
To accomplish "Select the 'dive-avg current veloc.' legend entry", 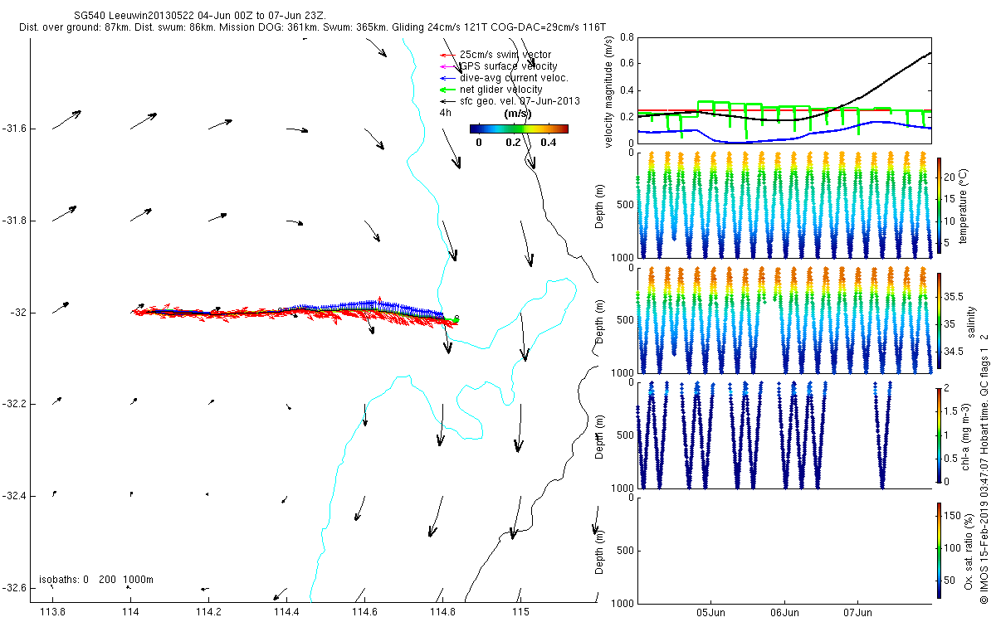I will point(514,78).
